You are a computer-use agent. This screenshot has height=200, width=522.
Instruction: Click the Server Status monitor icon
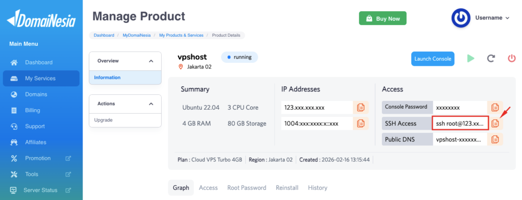tap(14, 190)
